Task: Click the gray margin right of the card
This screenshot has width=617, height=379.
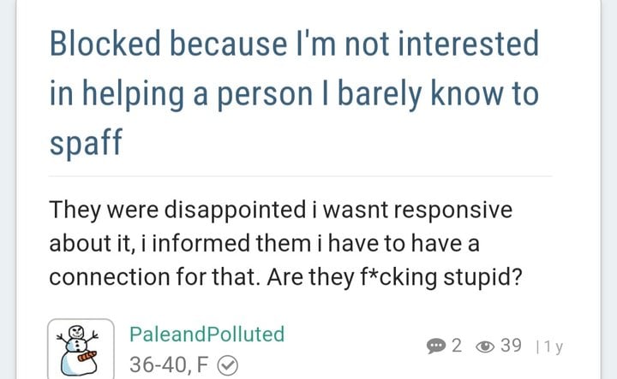Action: [x=609, y=189]
